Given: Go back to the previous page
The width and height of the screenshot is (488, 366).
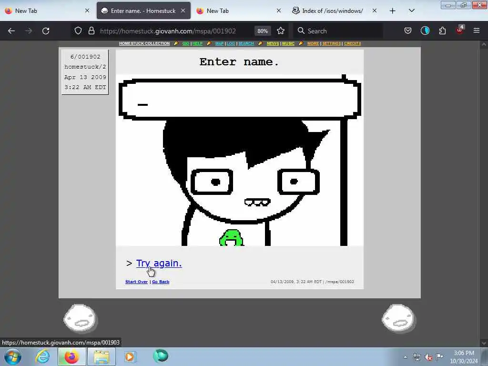Looking at the screenshot, I should (x=11, y=31).
